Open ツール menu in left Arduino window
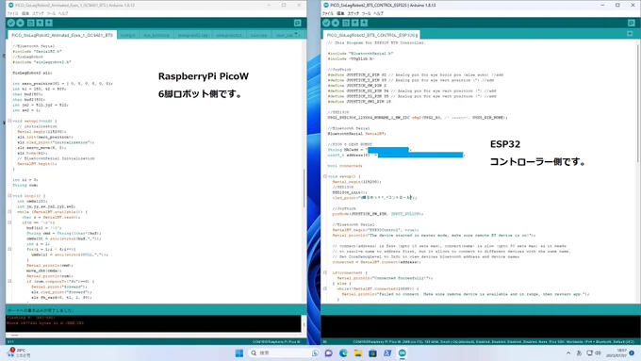 [51, 13]
